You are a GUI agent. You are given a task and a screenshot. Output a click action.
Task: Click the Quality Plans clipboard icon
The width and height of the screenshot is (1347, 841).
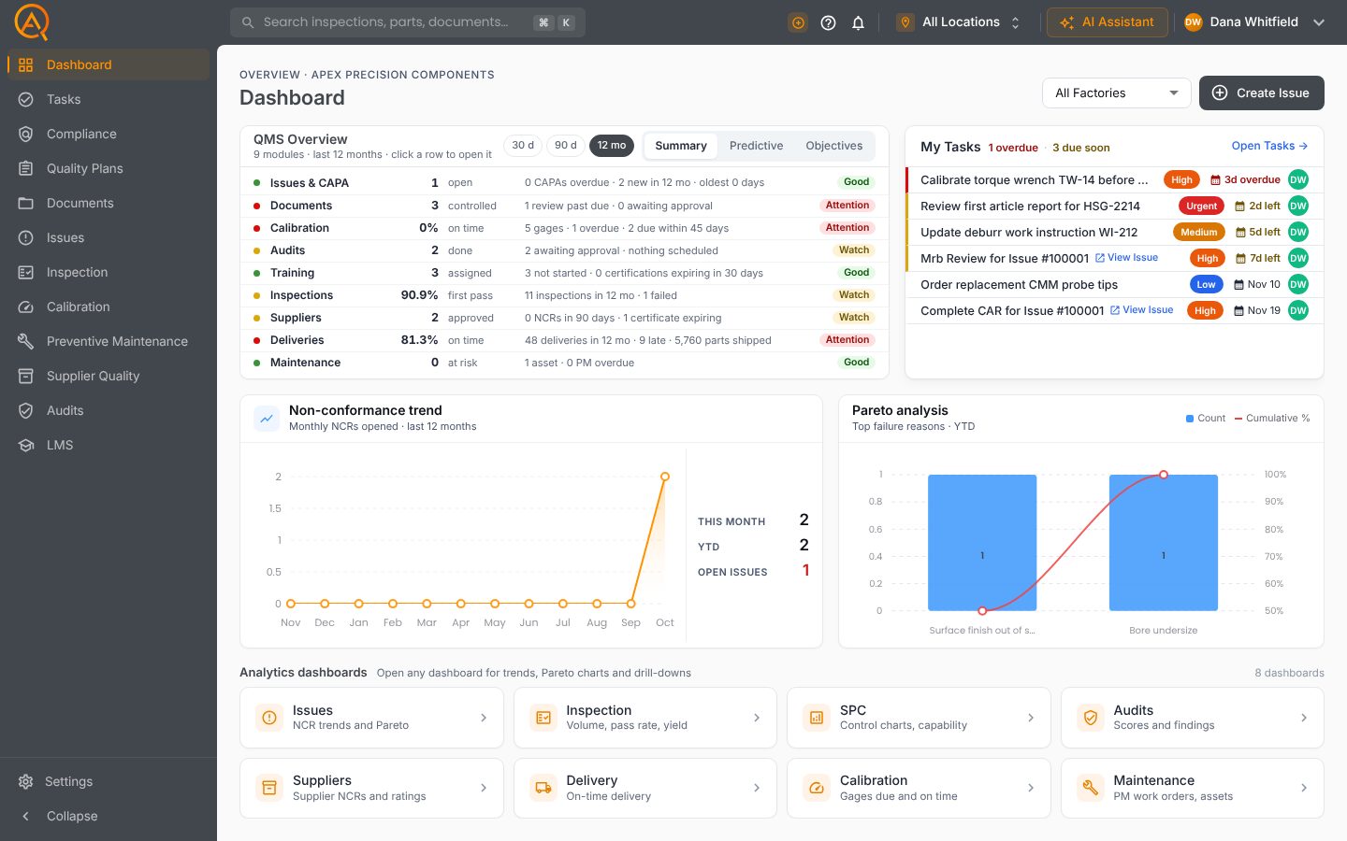(x=26, y=168)
